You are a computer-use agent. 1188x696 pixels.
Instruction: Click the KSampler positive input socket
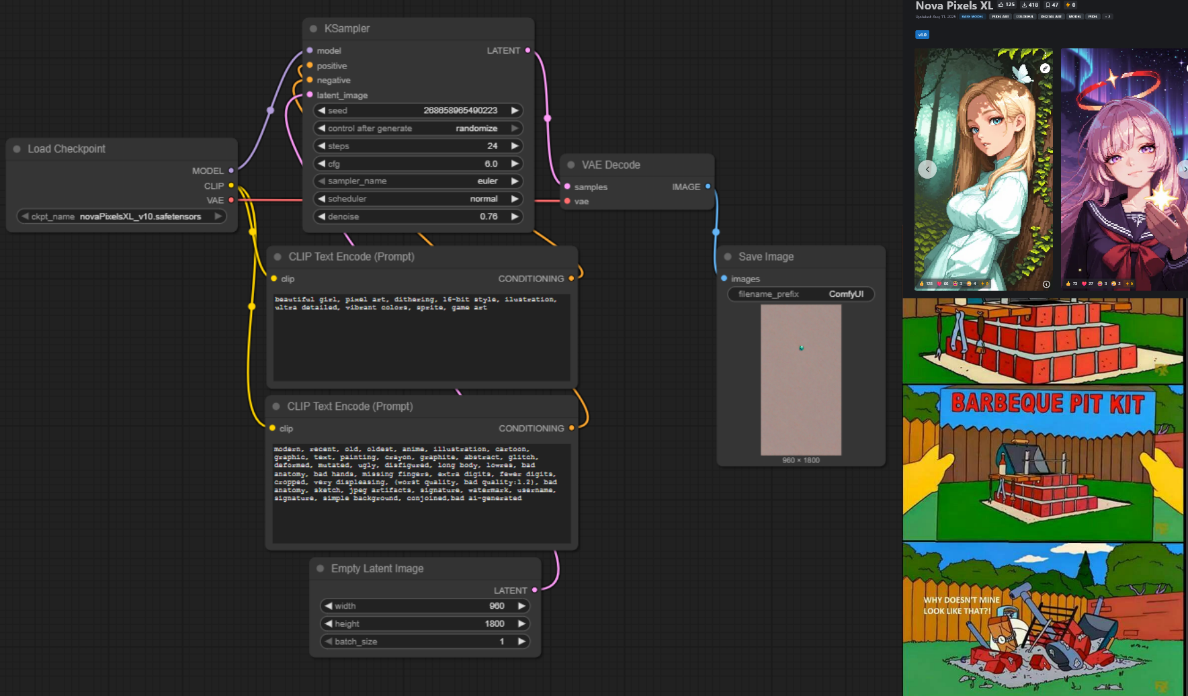309,65
